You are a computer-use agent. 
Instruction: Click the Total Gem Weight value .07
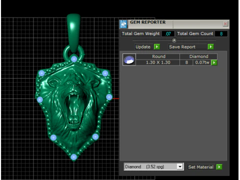pos(168,34)
